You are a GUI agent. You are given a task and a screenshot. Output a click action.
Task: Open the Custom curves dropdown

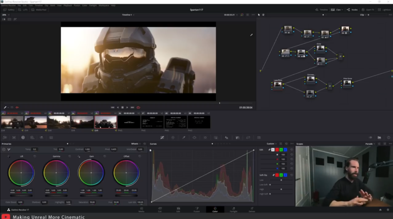271,144
